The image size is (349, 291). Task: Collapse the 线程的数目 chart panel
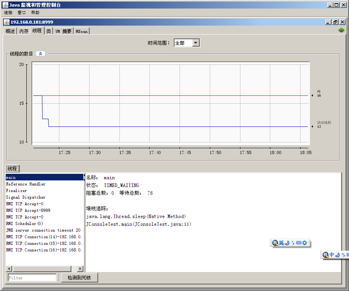[40, 54]
